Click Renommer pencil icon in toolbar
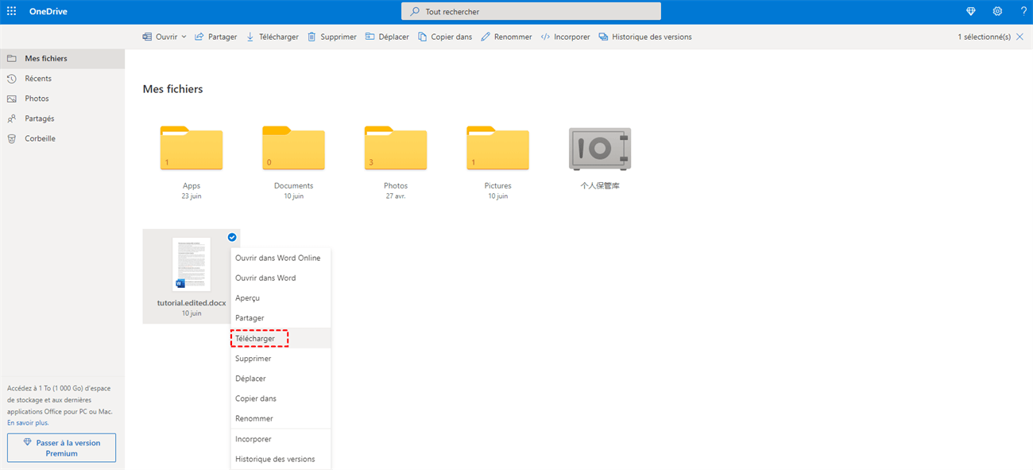The height and width of the screenshot is (470, 1033). (x=486, y=37)
